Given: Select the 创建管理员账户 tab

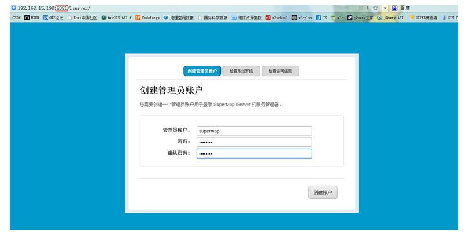Looking at the screenshot, I should (x=202, y=71).
